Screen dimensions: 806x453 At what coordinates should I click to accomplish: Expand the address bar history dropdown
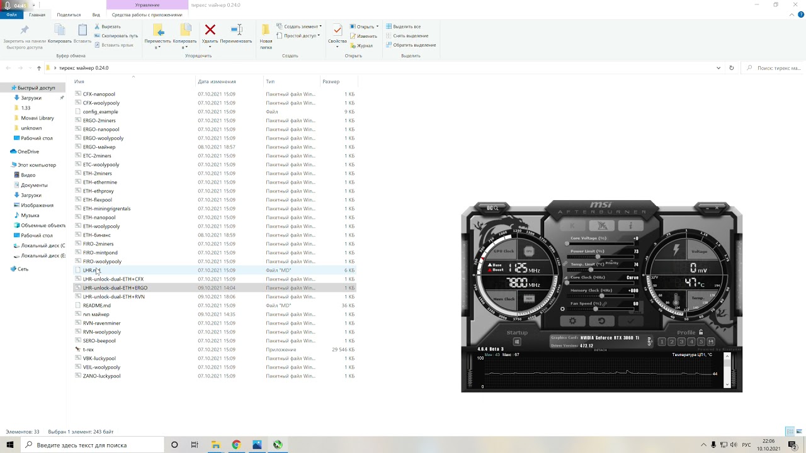click(718, 68)
